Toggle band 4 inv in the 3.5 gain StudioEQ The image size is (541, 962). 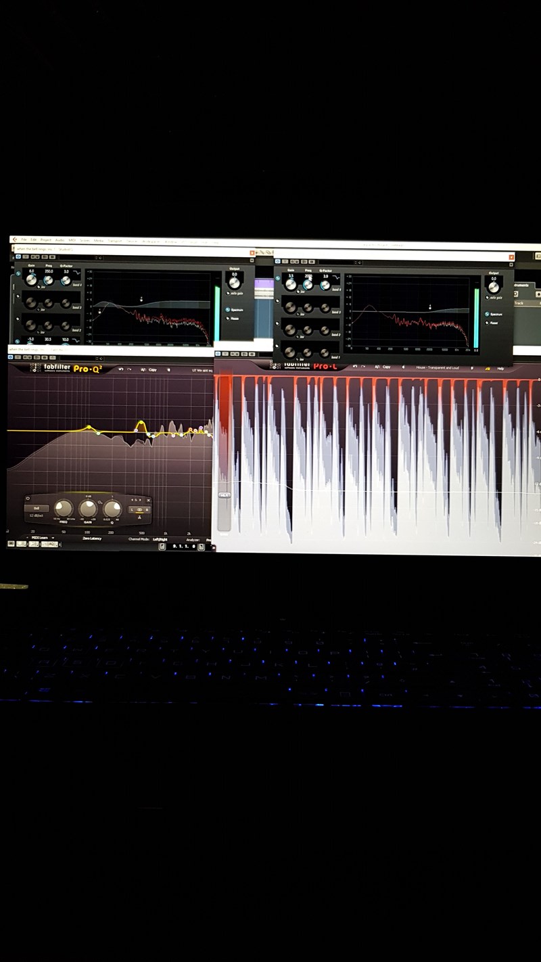[298, 291]
